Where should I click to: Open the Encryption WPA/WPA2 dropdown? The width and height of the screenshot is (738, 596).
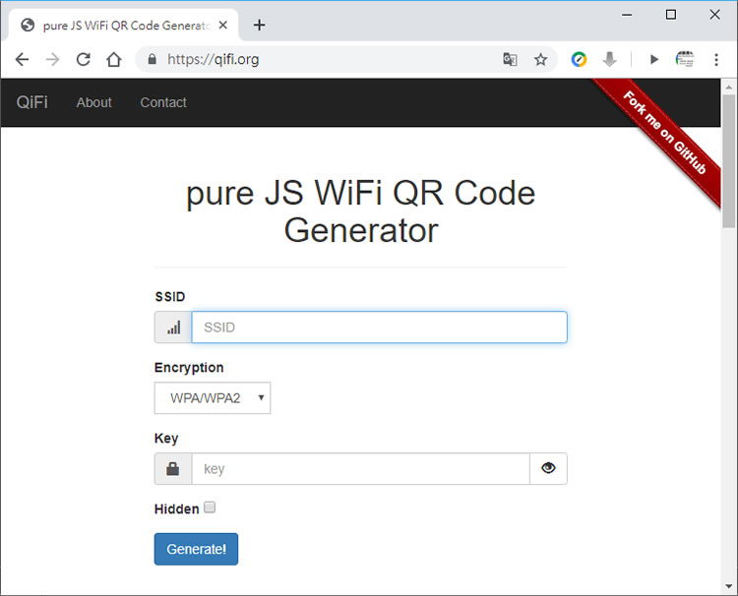(x=212, y=398)
